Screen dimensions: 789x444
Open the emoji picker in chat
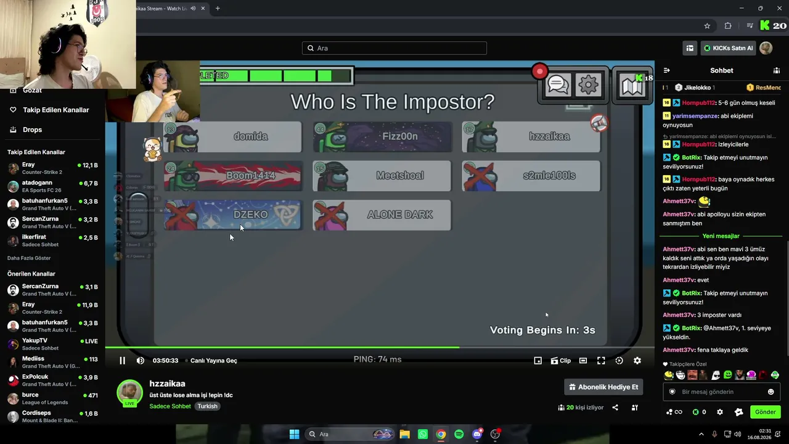click(x=771, y=392)
